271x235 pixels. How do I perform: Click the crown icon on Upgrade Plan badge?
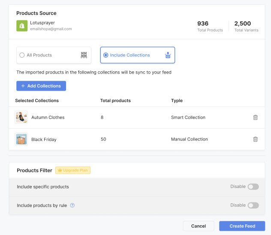[60, 170]
